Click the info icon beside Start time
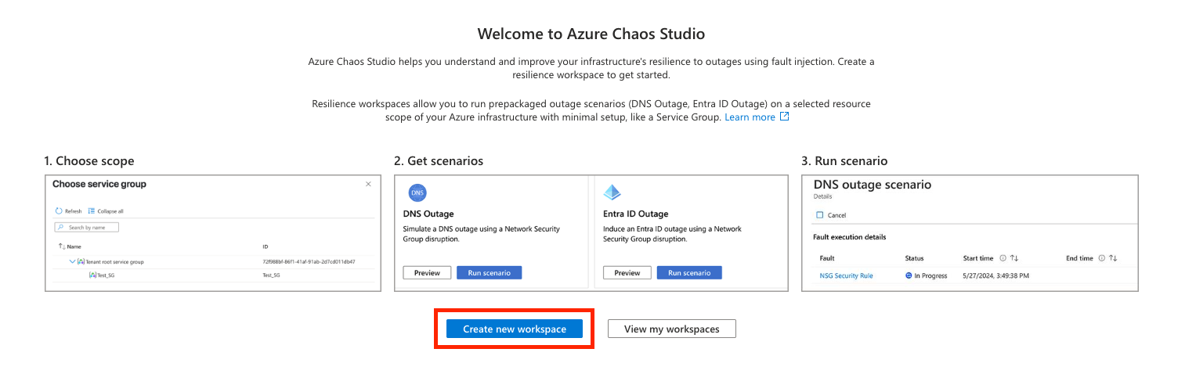 (x=1003, y=258)
